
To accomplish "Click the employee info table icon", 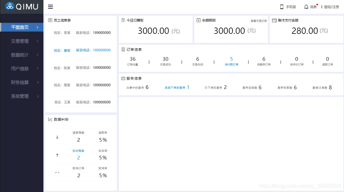I will click(x=50, y=20).
